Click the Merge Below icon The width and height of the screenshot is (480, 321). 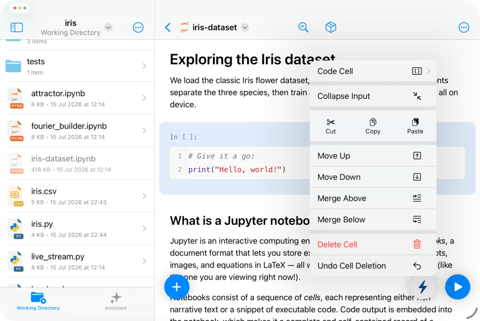coord(417,219)
